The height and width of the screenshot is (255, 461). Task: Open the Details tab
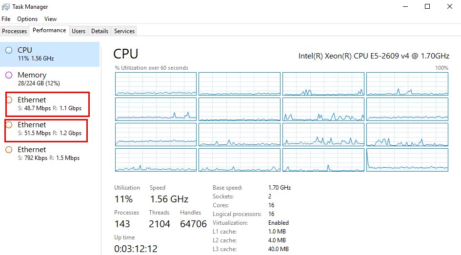pos(100,31)
